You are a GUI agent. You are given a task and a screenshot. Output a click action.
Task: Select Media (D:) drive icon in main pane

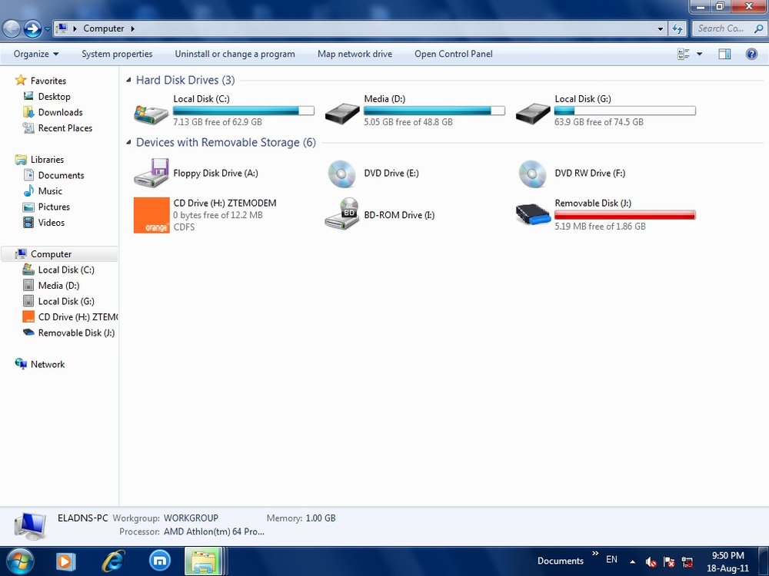(342, 114)
